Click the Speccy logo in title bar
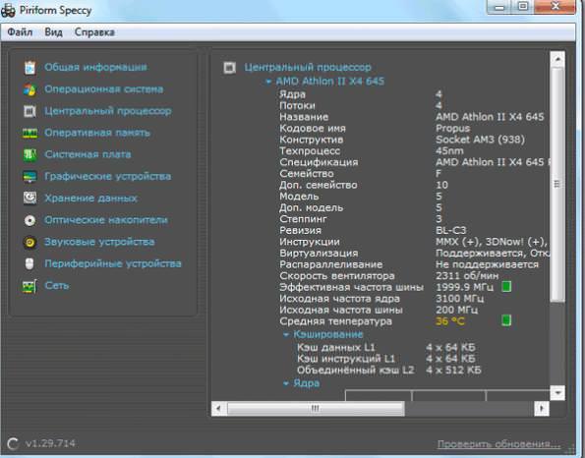The height and width of the screenshot is (458, 585). coord(8,10)
